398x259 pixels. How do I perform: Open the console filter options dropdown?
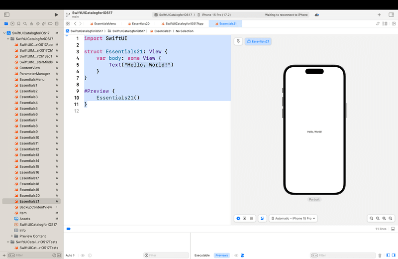tap(314, 255)
